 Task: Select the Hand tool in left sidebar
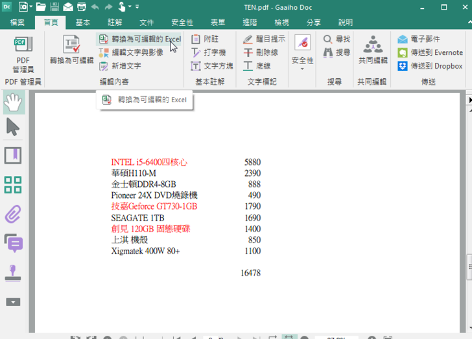[x=14, y=102]
